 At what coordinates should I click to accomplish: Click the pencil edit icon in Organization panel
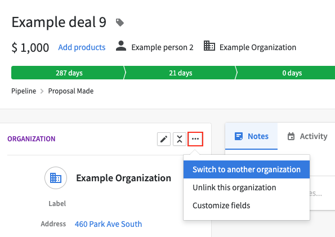point(164,139)
